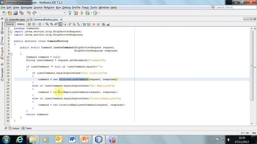
Task: Switch editor to History view
Action: 20,24
